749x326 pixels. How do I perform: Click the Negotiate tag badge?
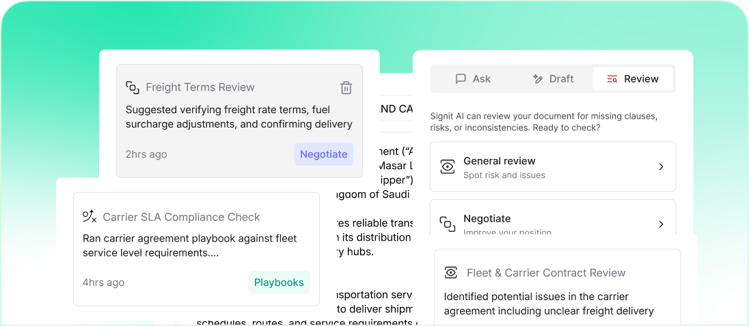point(323,154)
